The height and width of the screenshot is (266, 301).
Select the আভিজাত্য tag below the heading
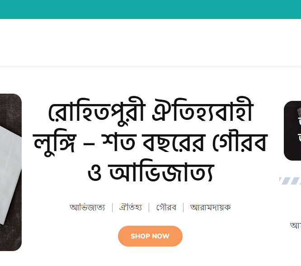[88, 208]
